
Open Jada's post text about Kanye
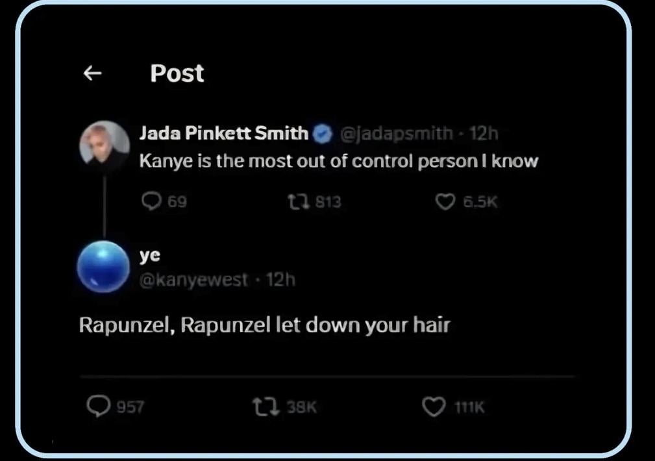click(339, 161)
